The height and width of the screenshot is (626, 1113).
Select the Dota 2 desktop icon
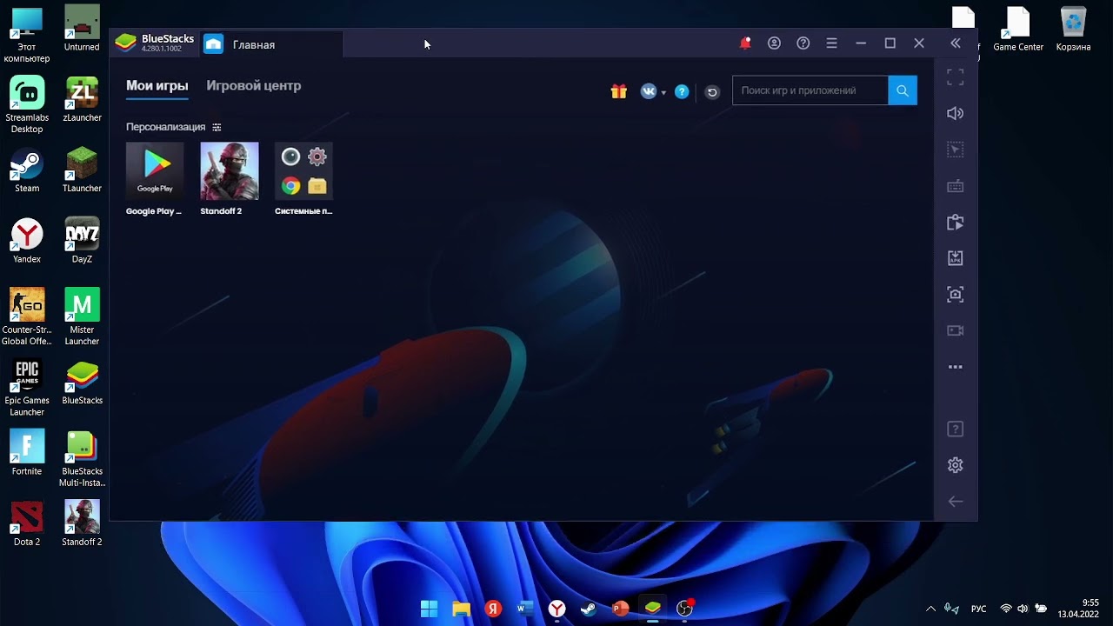(27, 523)
